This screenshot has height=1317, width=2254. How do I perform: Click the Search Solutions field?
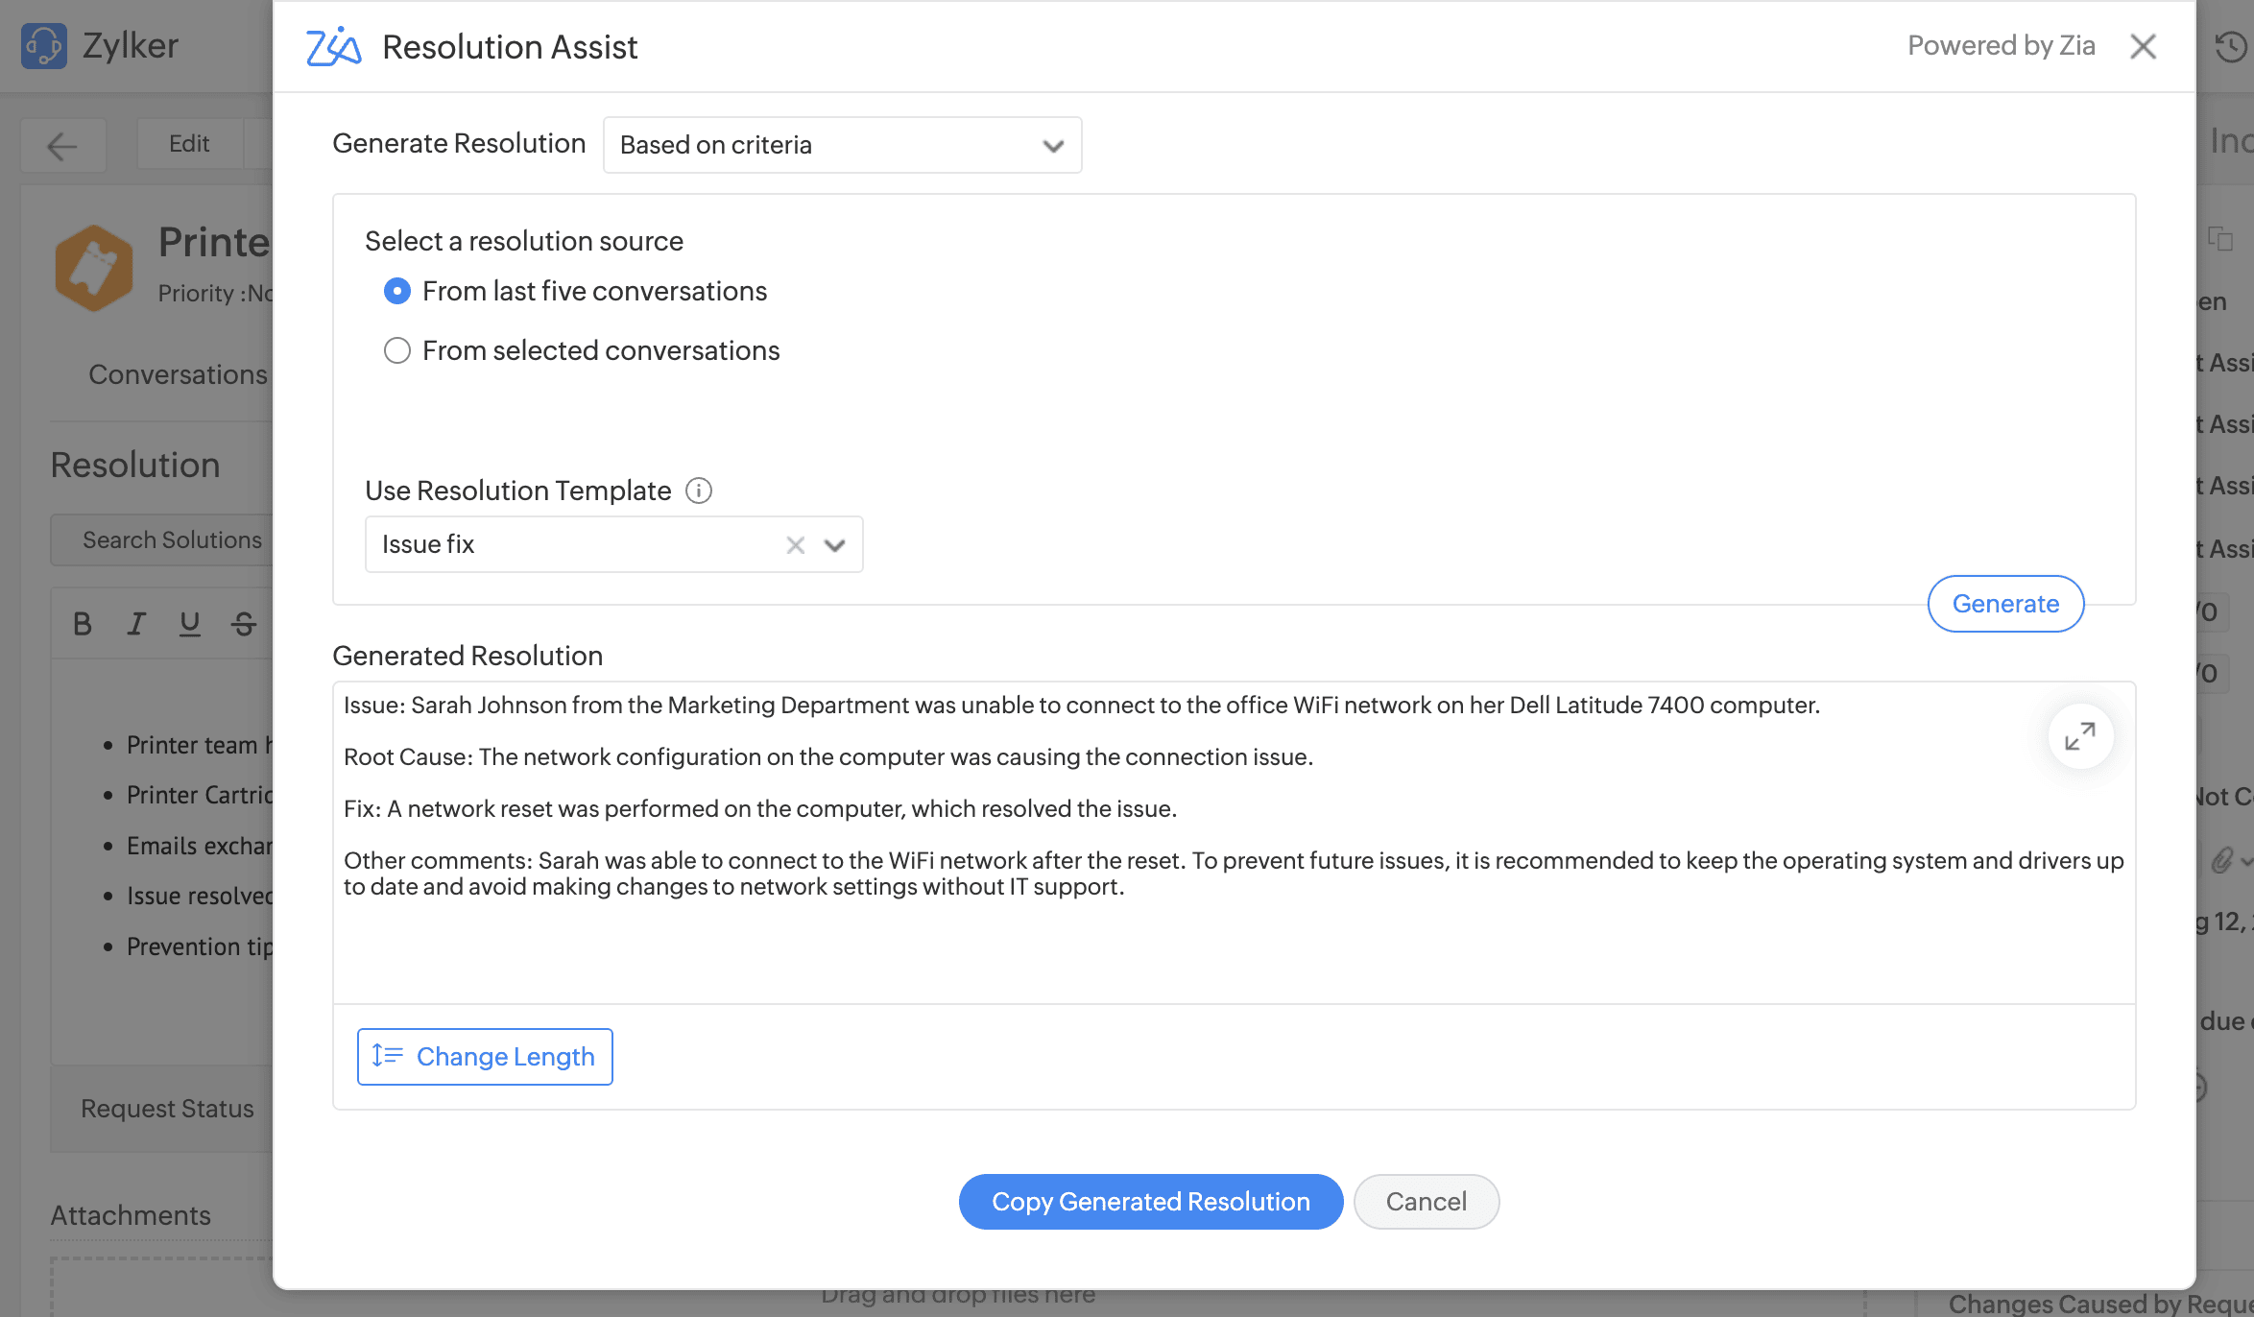click(x=171, y=539)
